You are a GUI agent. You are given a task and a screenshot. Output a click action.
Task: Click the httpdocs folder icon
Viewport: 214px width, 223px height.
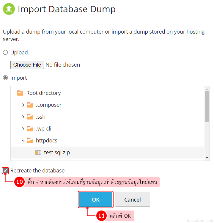point(30,141)
